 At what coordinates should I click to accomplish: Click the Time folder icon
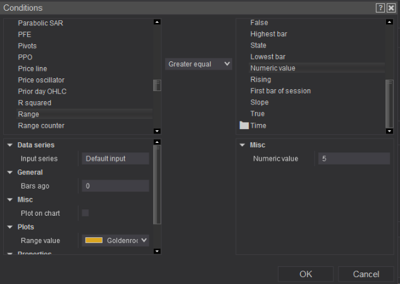coord(244,125)
